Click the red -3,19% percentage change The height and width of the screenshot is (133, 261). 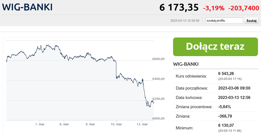tap(214, 8)
